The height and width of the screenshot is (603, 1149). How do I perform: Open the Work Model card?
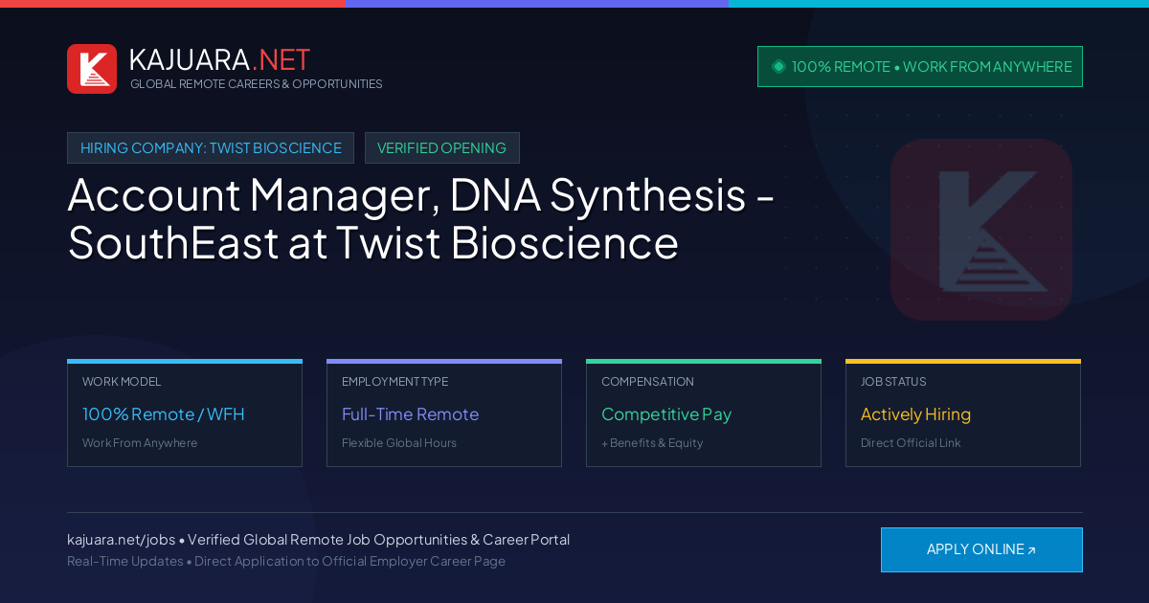[x=185, y=413]
